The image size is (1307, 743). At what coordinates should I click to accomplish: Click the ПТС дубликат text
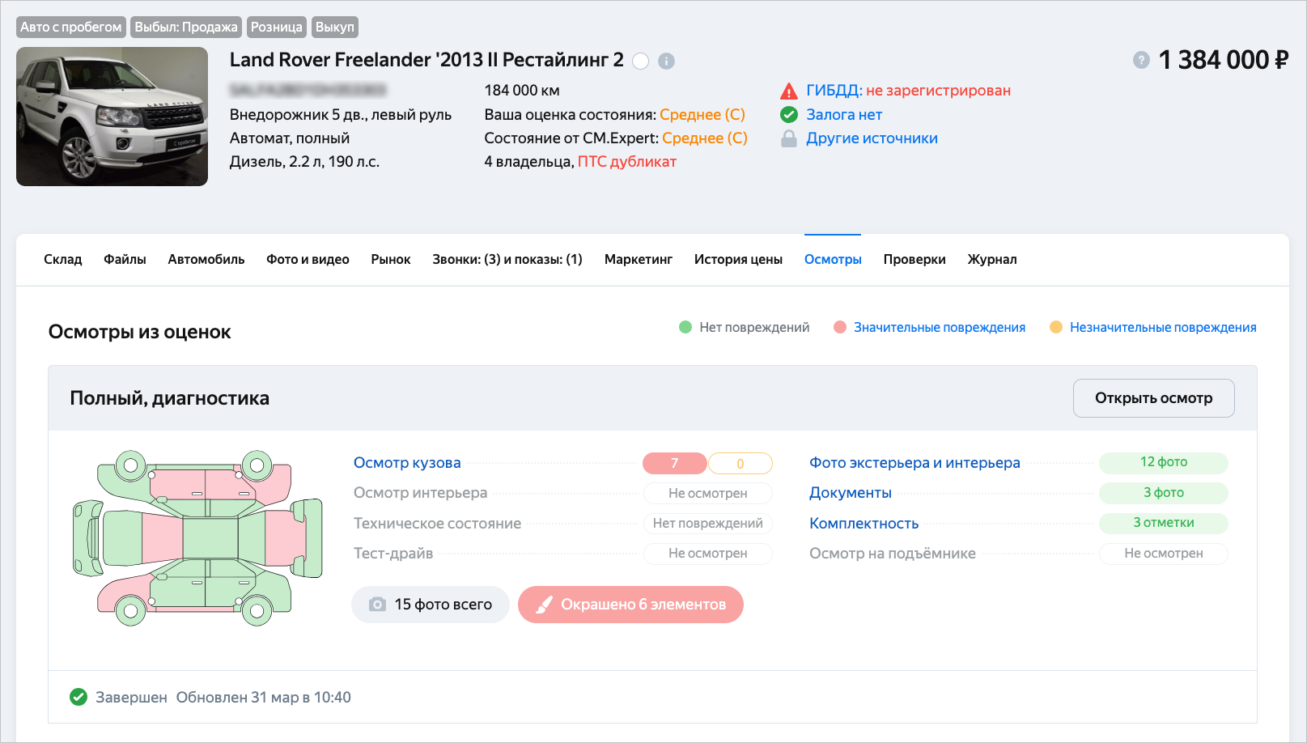coord(627,162)
